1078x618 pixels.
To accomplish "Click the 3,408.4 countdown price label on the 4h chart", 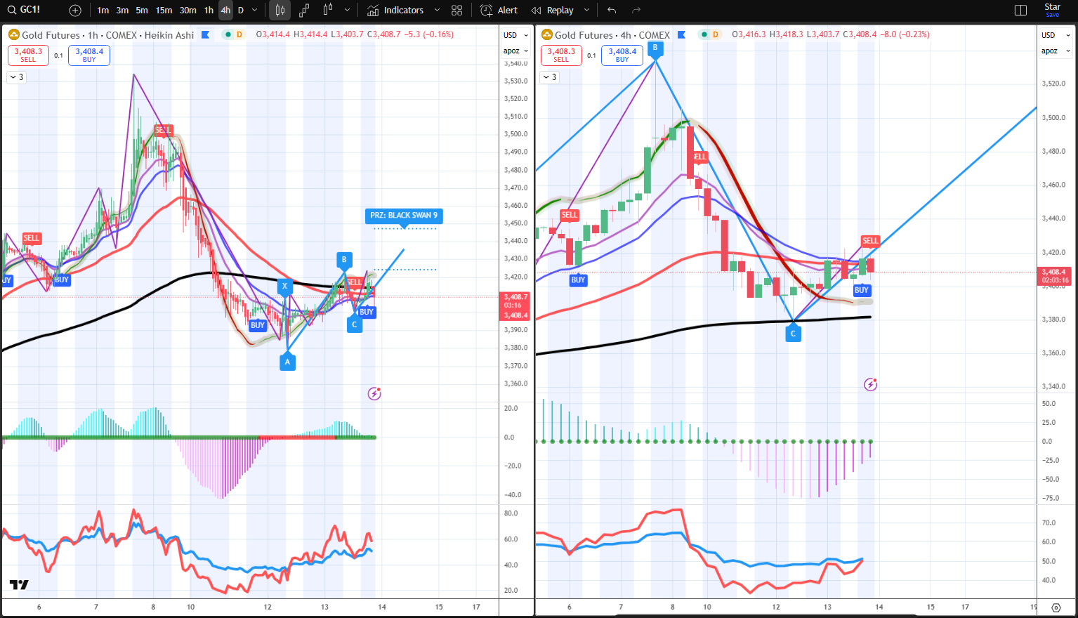I will pyautogui.click(x=1053, y=276).
